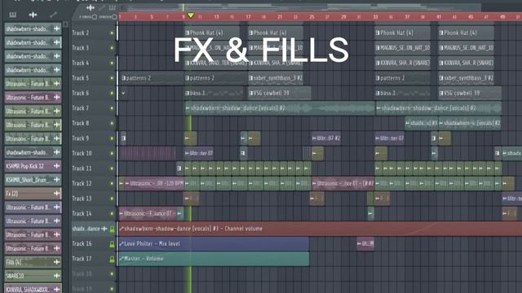Select the Track 8 header label
The height and width of the screenshot is (293, 522).
coord(81,123)
